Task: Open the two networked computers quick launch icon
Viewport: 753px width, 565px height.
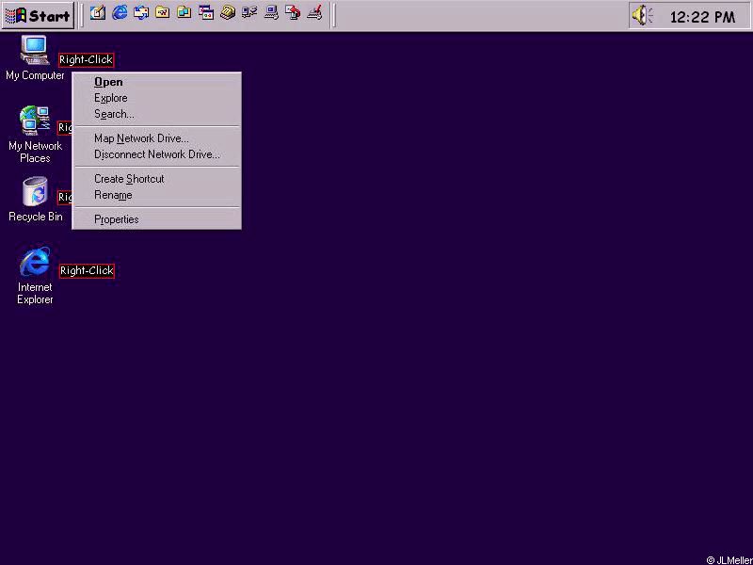Action: [249, 12]
